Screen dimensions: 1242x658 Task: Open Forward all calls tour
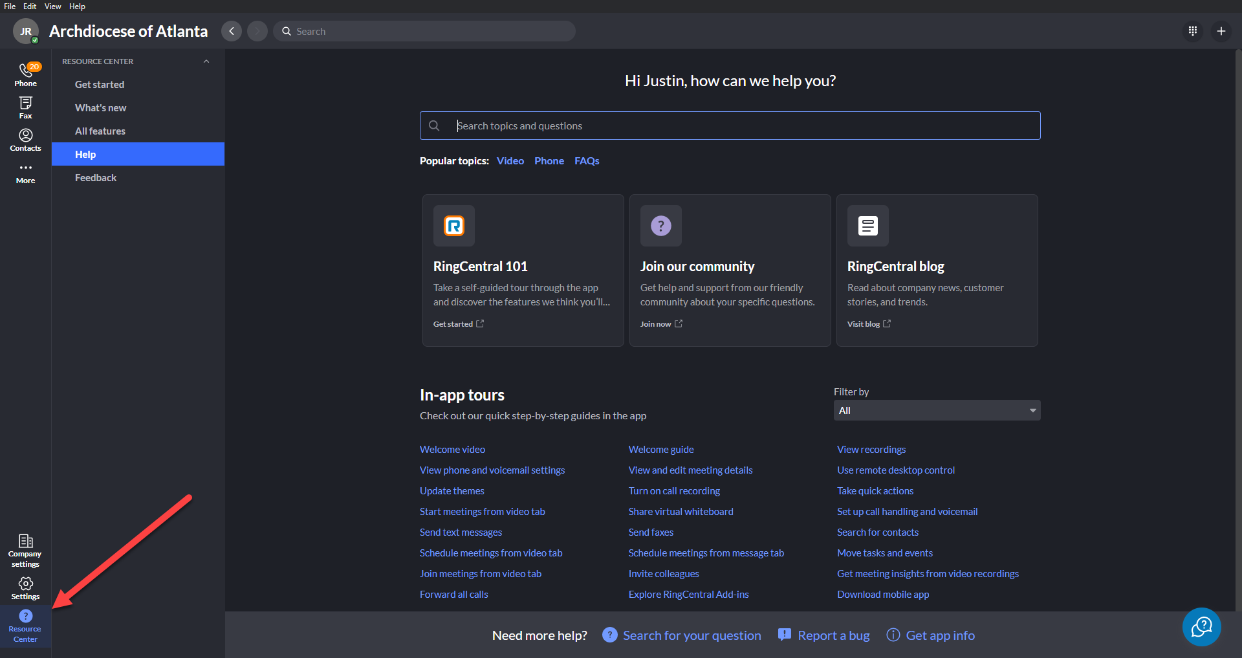(453, 594)
